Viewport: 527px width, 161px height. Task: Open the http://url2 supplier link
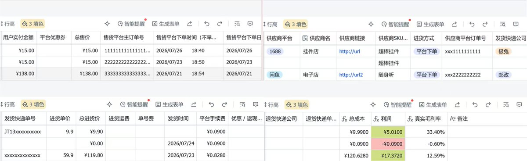(351, 75)
